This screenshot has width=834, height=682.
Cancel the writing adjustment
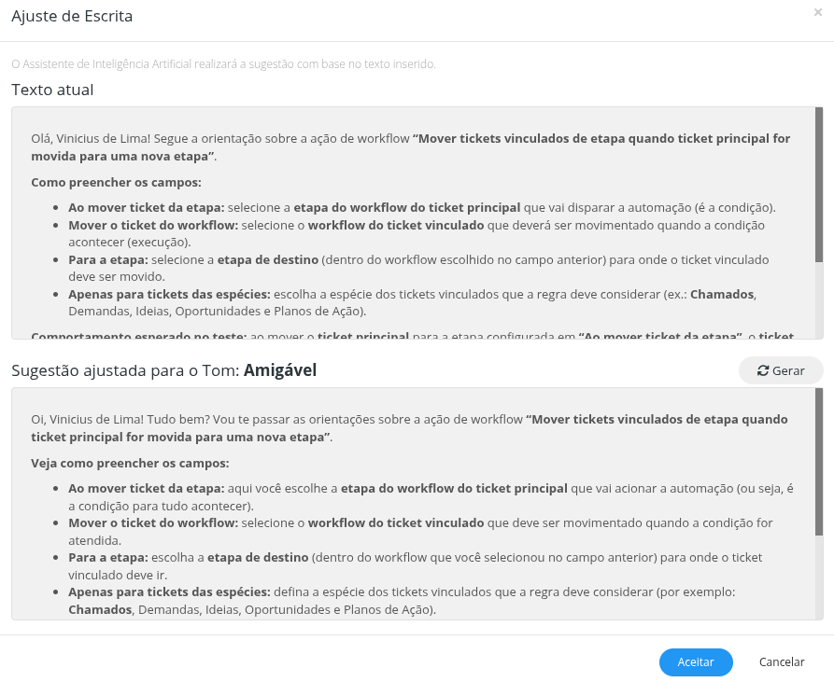coord(782,661)
